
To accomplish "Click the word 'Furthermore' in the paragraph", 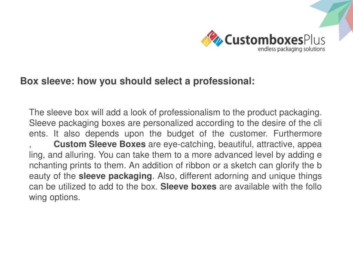I will [x=297, y=134].
